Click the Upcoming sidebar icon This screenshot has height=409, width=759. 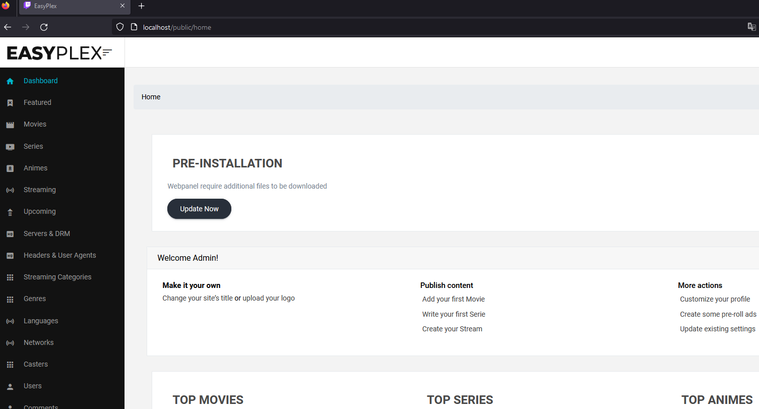10,211
